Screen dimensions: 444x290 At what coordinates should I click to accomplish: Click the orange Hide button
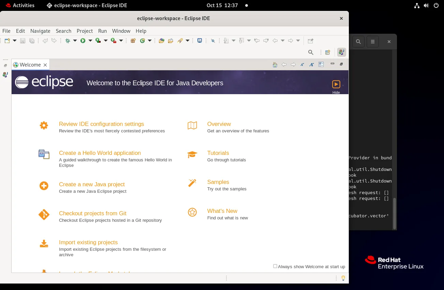click(336, 87)
